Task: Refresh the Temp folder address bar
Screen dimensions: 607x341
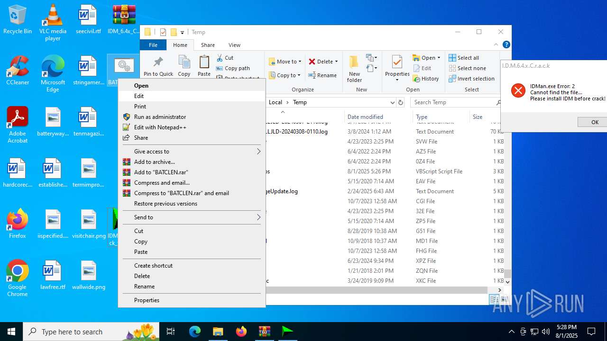Action: [x=401, y=102]
